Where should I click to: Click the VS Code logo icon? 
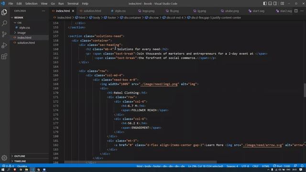[3, 3]
